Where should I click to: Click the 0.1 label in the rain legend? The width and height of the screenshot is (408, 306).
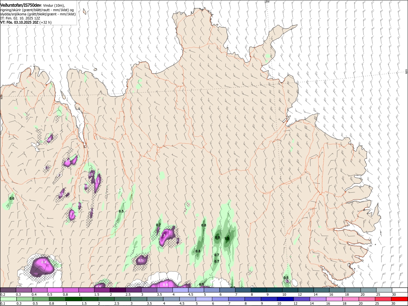click(x=3, y=303)
